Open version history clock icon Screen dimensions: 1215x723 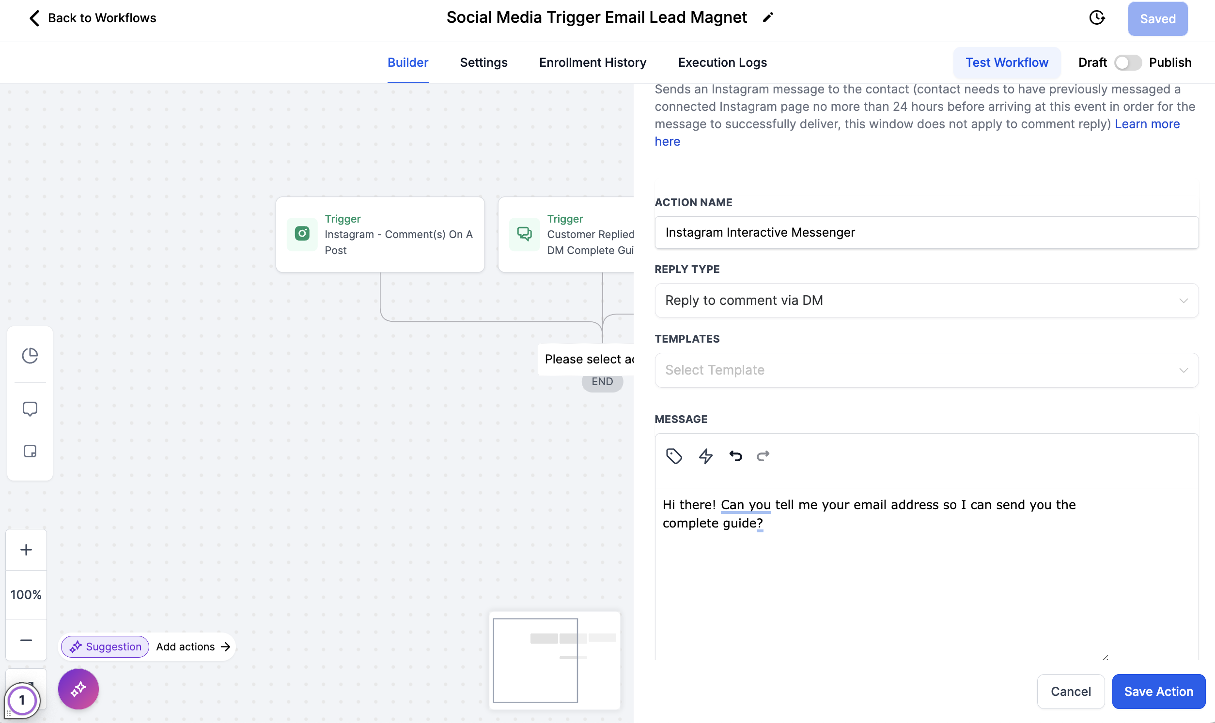click(1097, 18)
